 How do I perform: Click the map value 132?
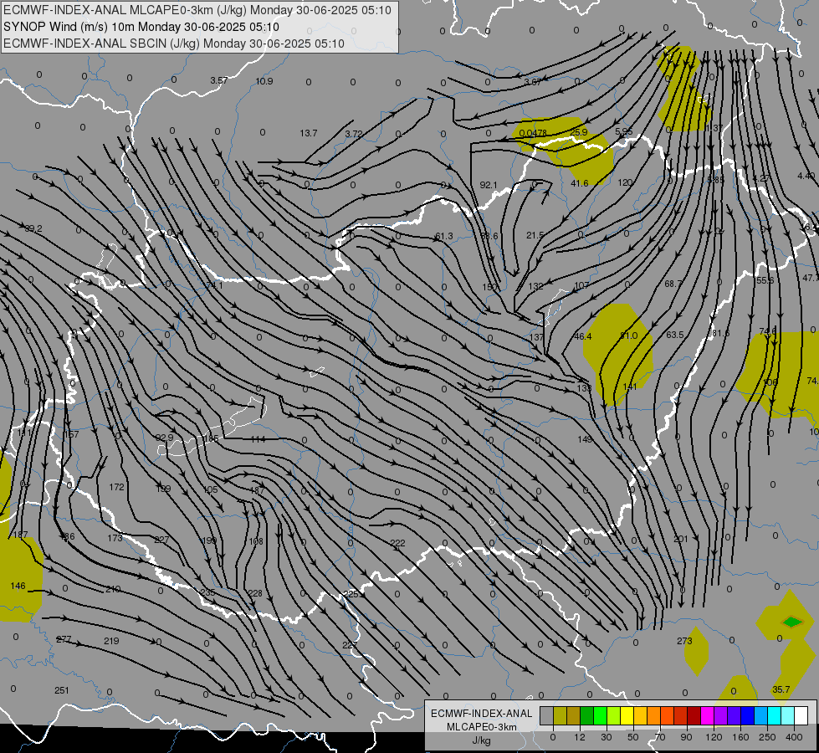tap(535, 286)
